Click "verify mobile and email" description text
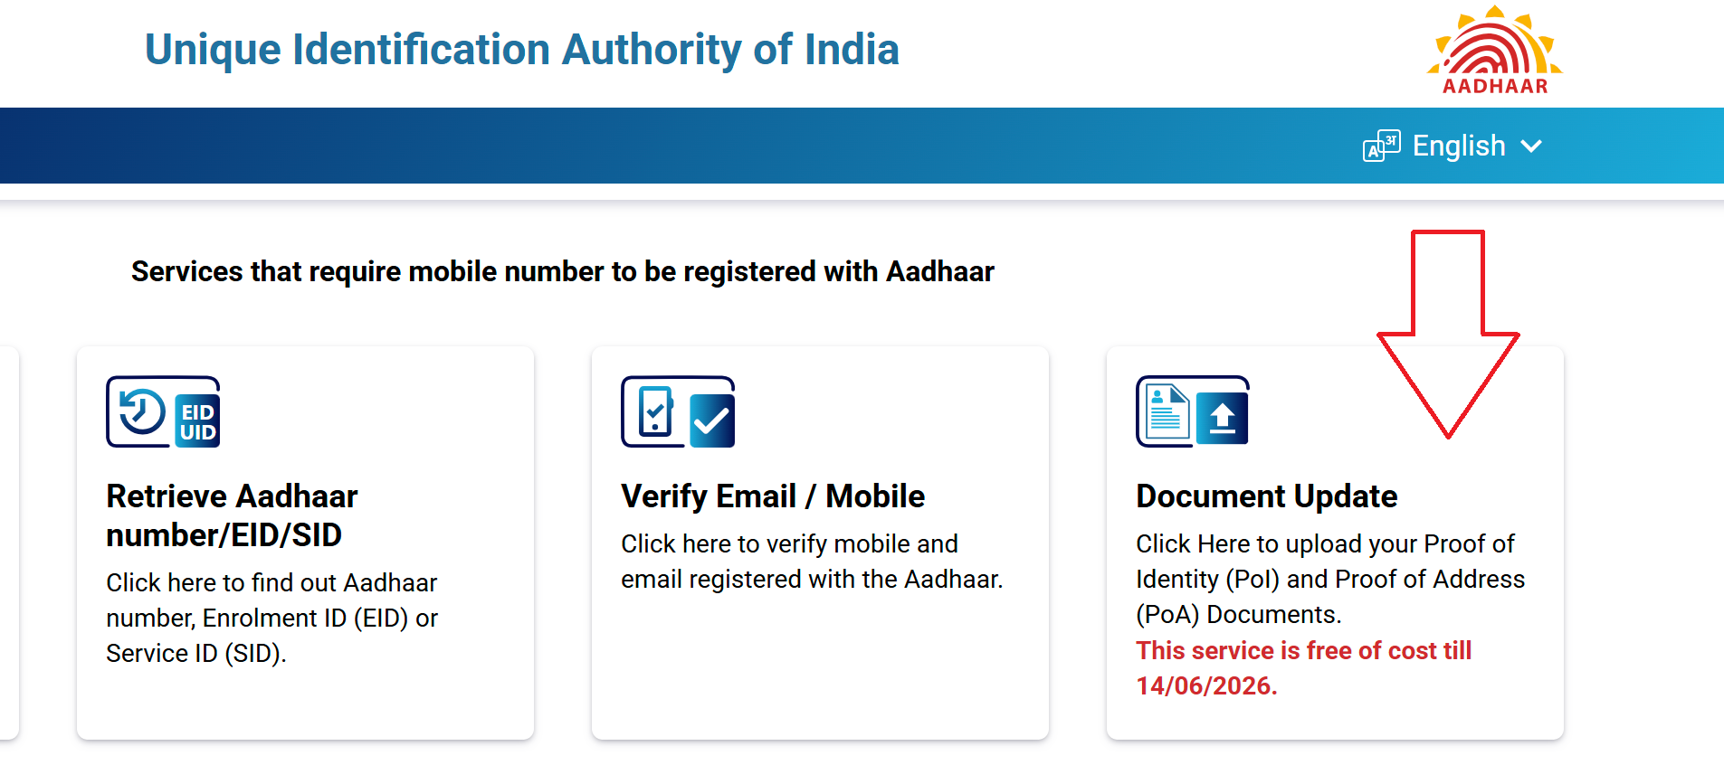The image size is (1724, 765). 811,562
